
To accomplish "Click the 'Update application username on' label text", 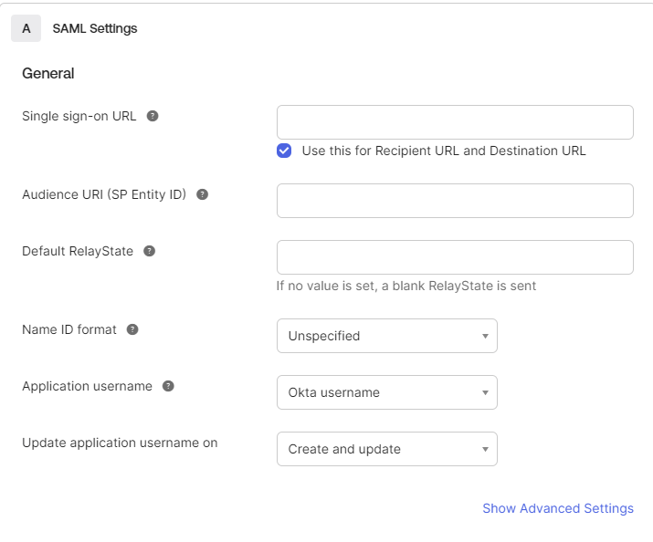I will 120,443.
